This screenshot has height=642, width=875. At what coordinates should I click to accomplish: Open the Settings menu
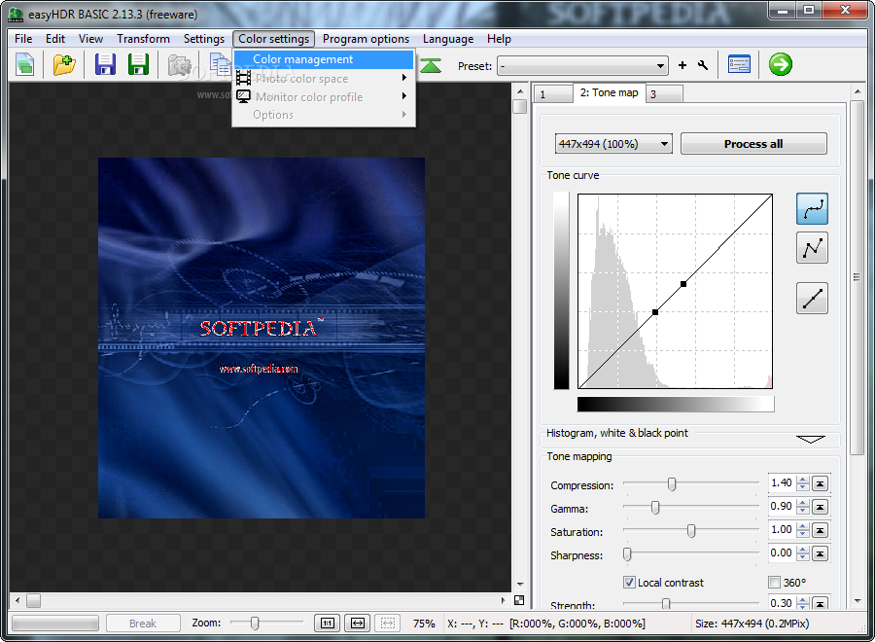tap(204, 39)
